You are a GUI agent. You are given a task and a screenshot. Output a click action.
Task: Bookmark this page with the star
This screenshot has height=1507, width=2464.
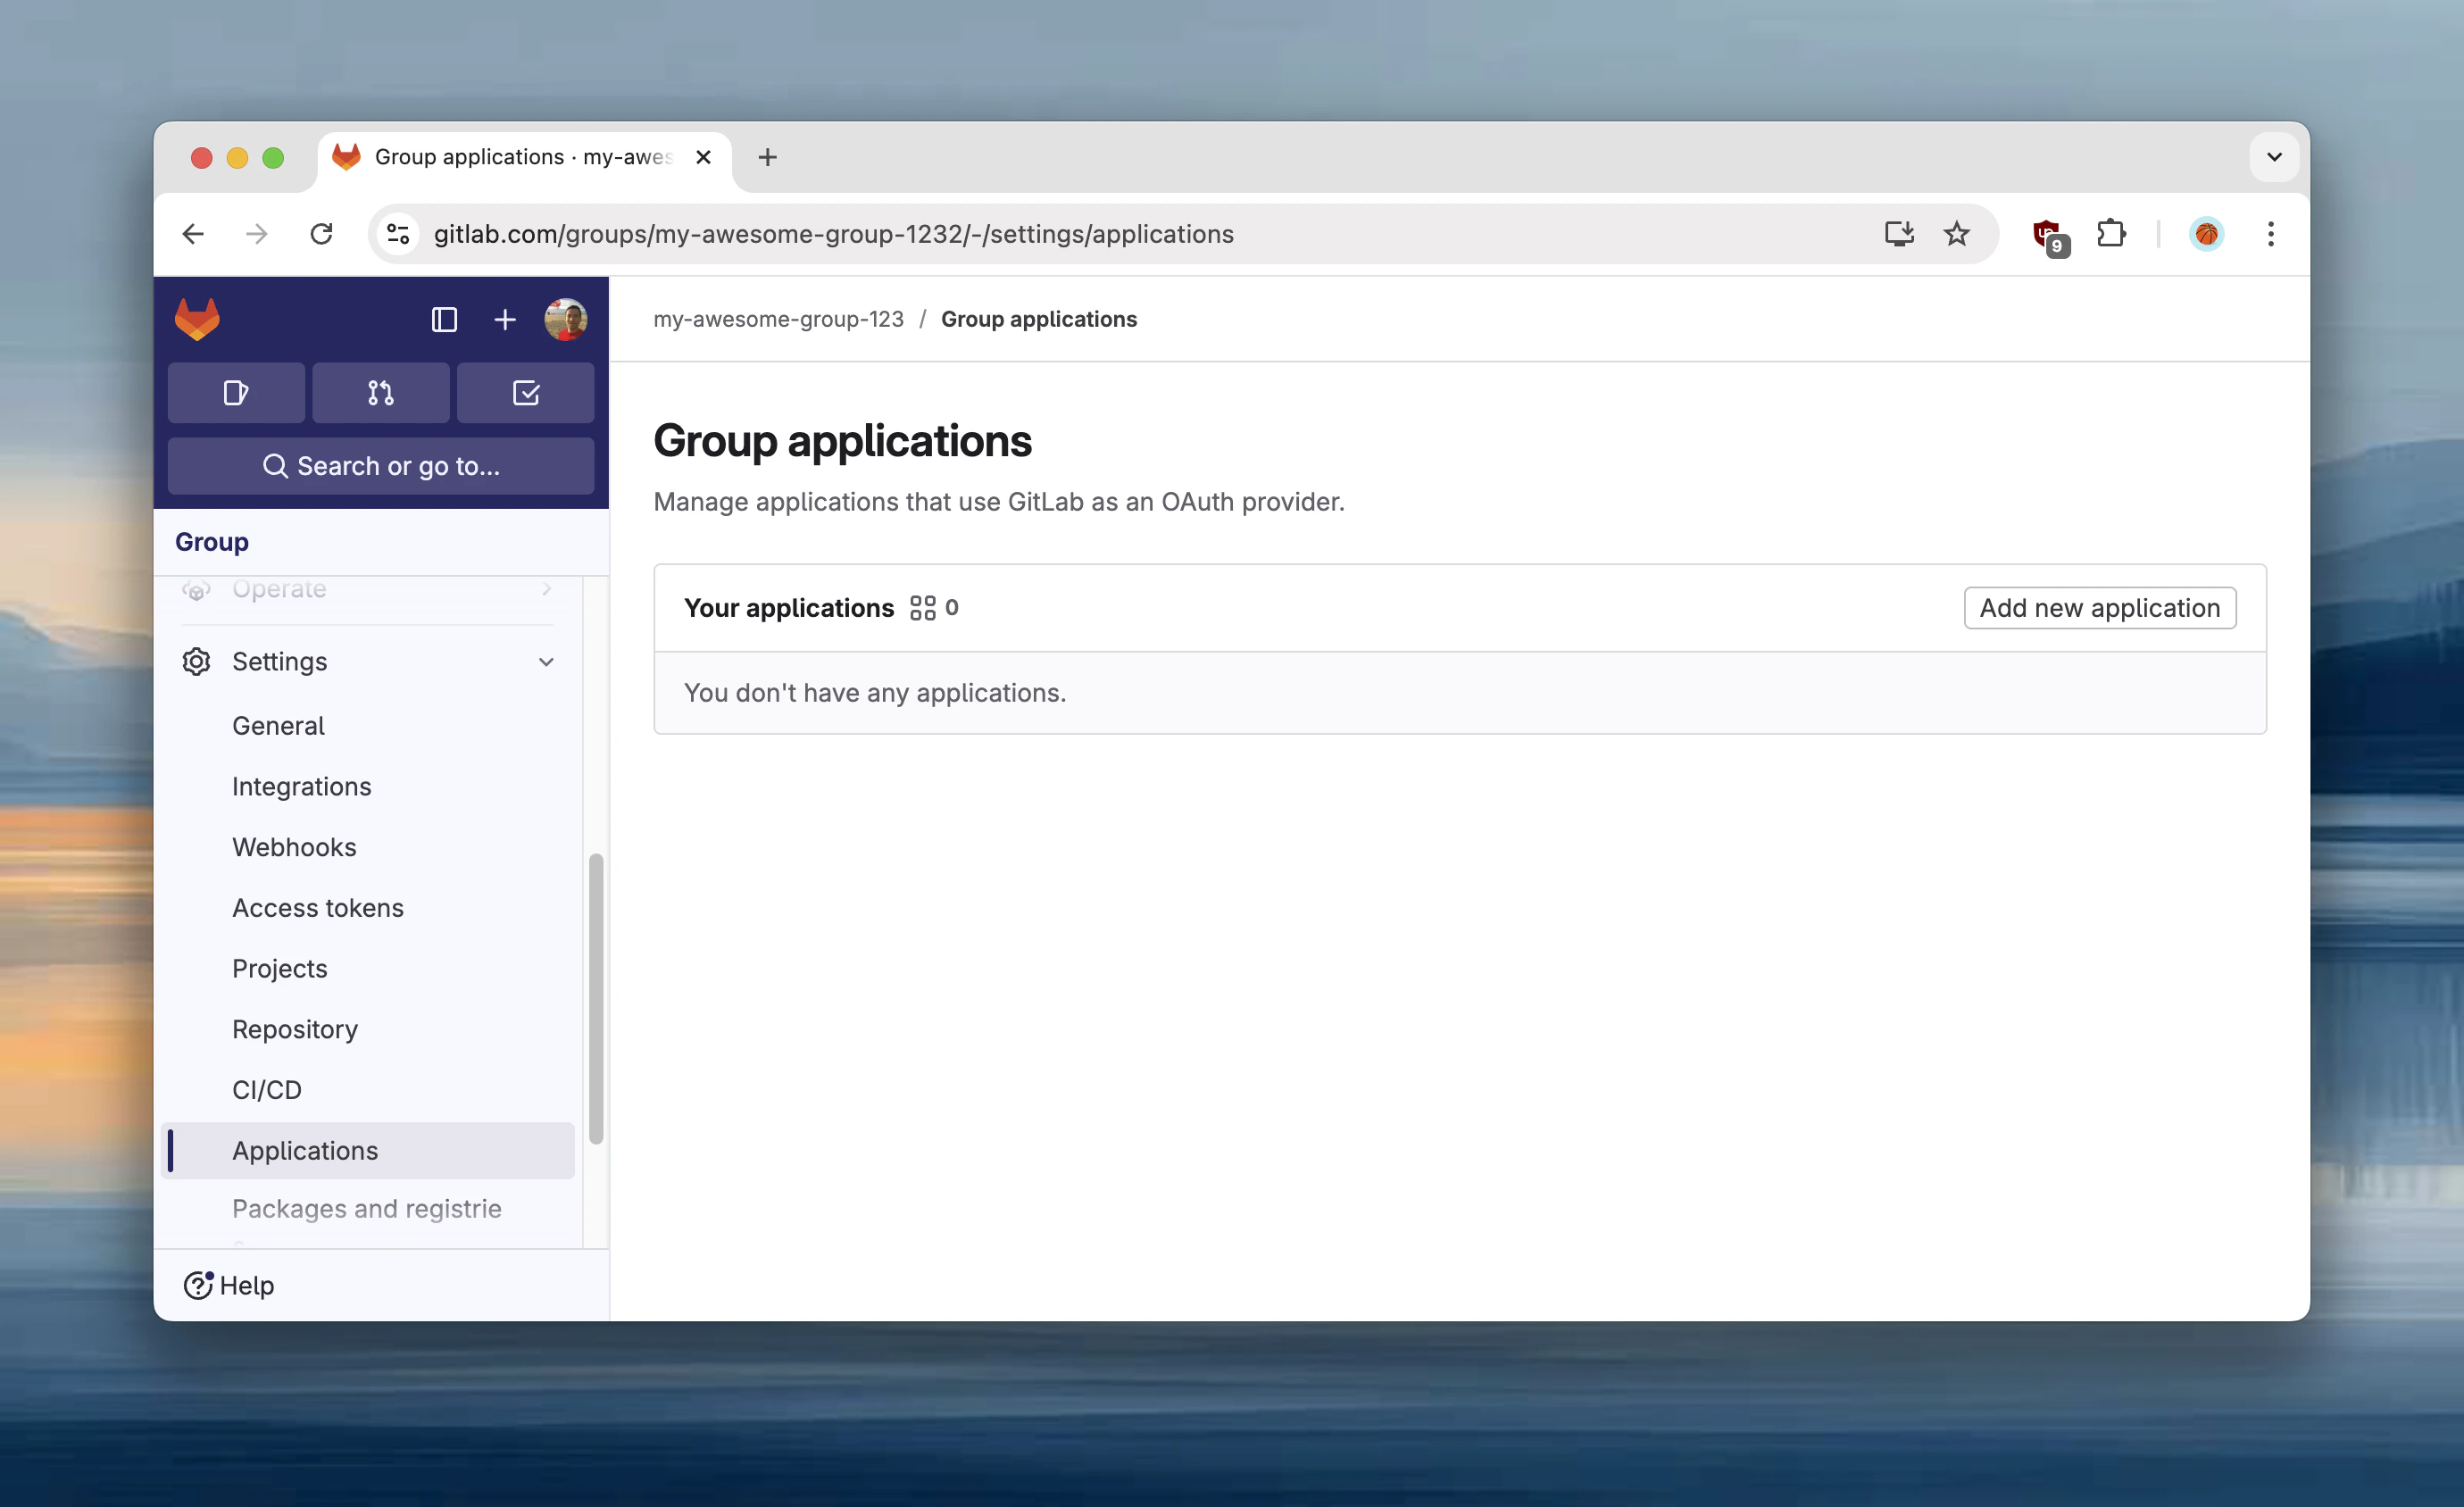point(1956,234)
